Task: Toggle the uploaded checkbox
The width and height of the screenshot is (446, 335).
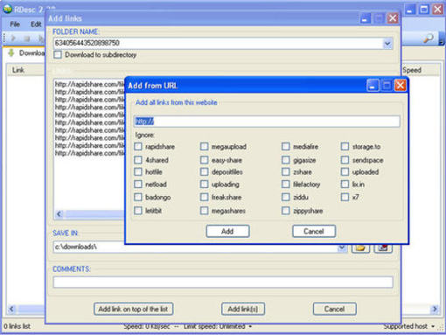Action: click(x=345, y=171)
